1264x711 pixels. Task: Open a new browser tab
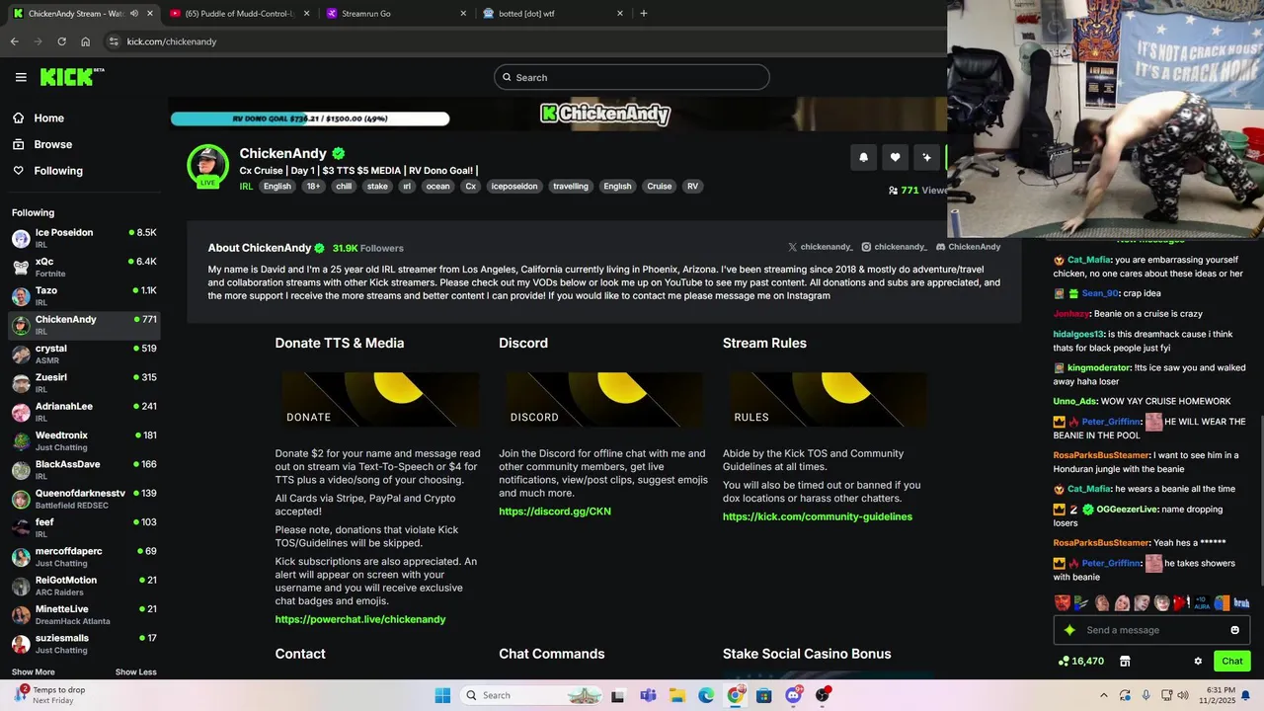coord(644,14)
